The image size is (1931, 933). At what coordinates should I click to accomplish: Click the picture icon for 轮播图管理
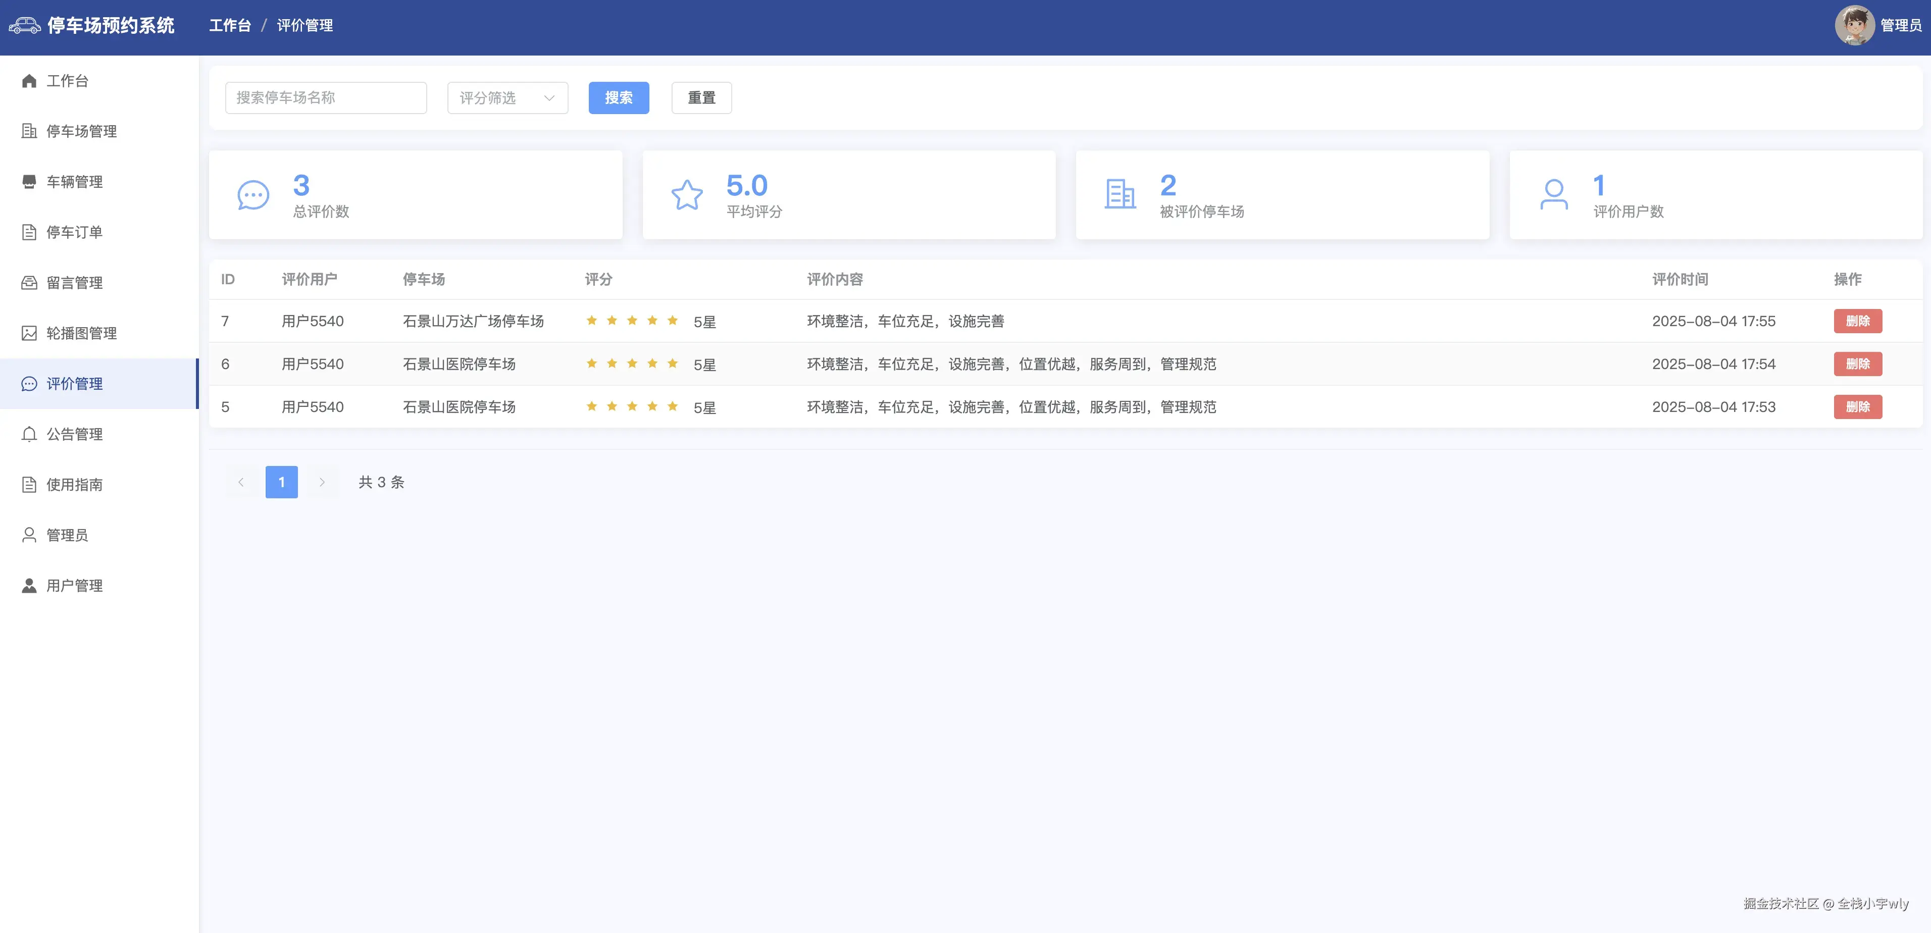click(29, 334)
